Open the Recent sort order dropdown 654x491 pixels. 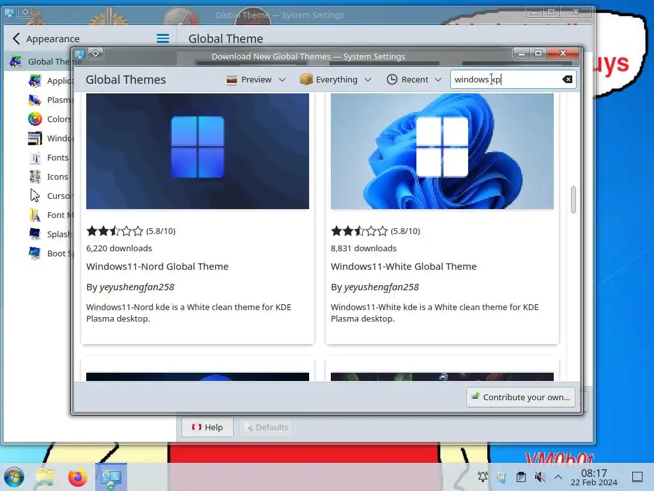[414, 79]
